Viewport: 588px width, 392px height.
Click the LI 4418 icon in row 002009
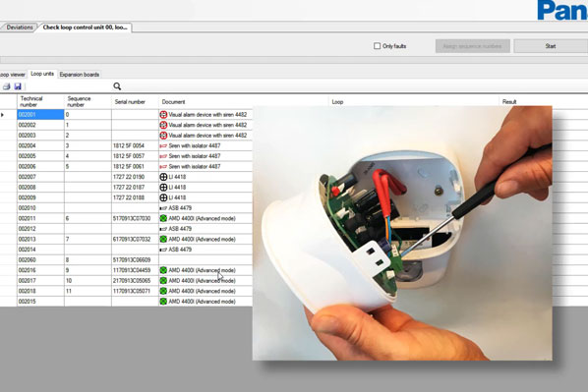(163, 197)
